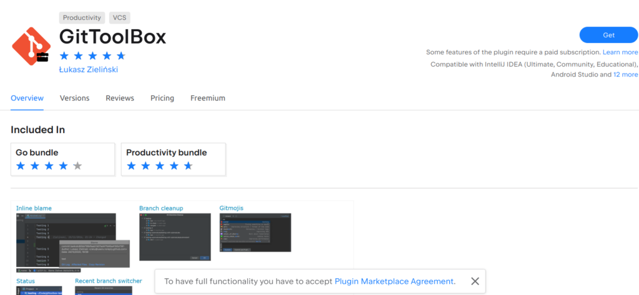Click the Productivity tag

pyautogui.click(x=82, y=18)
